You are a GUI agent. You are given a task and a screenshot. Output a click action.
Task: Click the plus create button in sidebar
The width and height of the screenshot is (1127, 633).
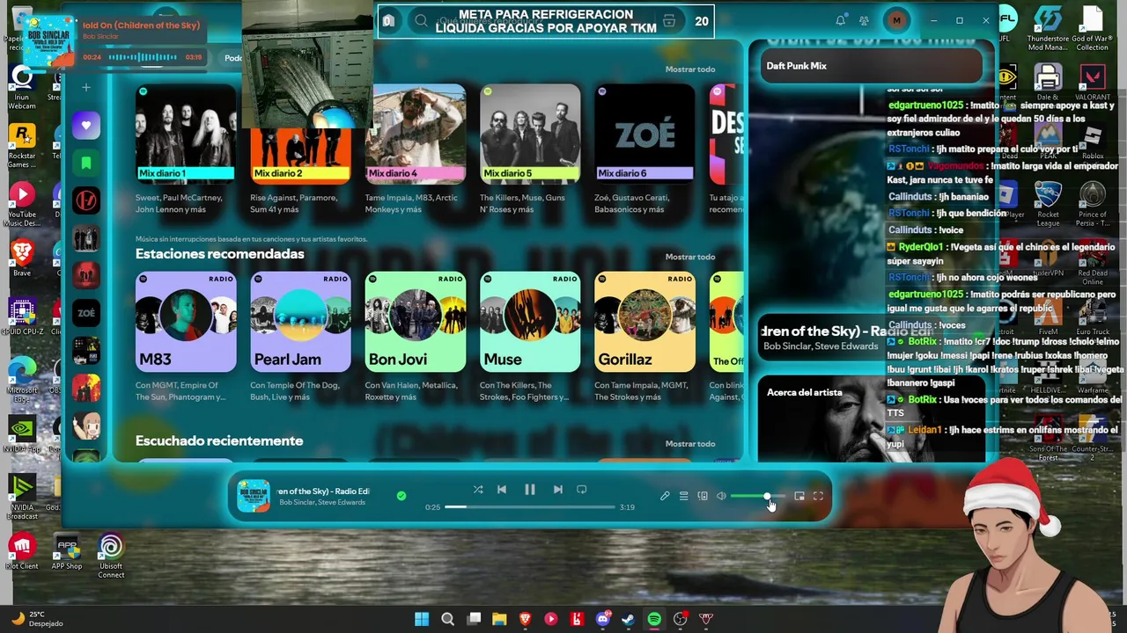click(86, 87)
